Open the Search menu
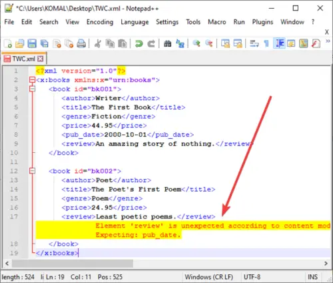The width and height of the screenshot is (333, 283). [49, 22]
